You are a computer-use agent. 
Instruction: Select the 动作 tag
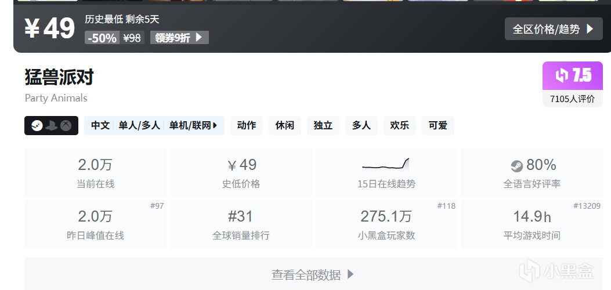click(246, 125)
